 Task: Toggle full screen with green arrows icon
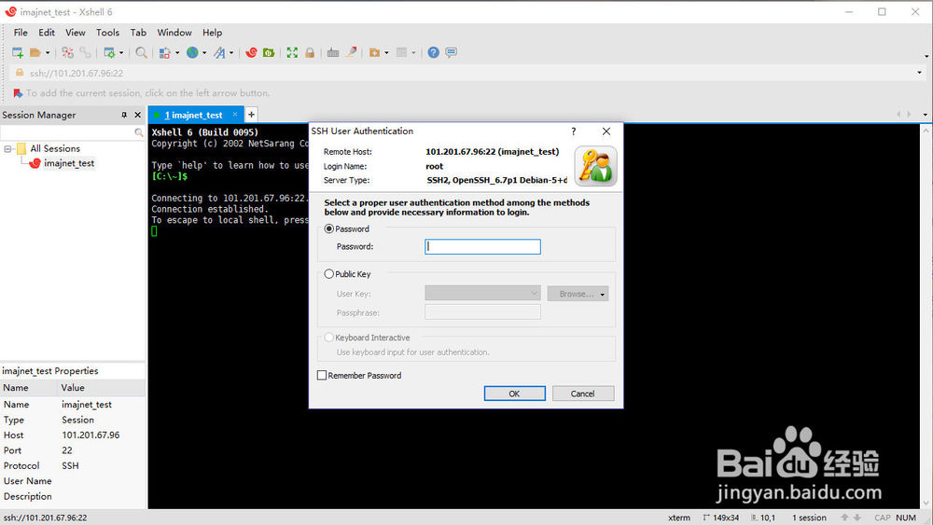pyautogui.click(x=292, y=53)
